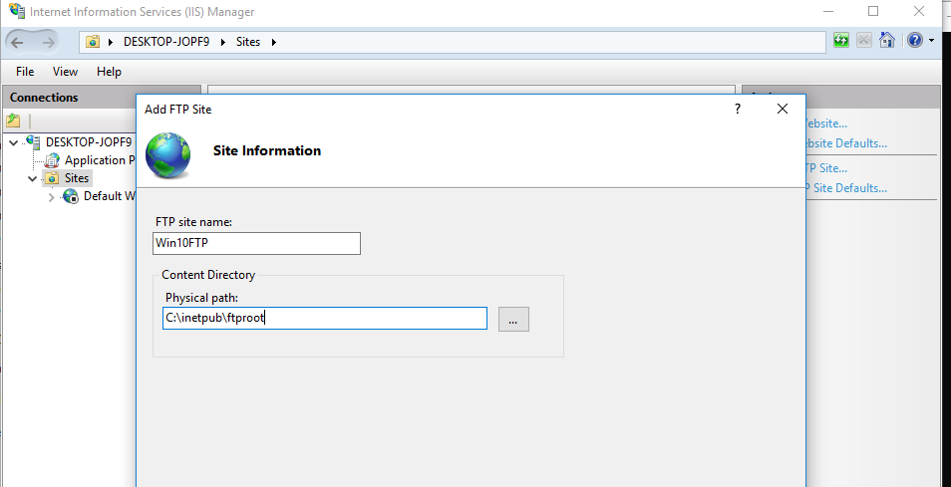This screenshot has height=487, width=951.
Task: Click the greyed-out Stop icon
Action: 864,41
